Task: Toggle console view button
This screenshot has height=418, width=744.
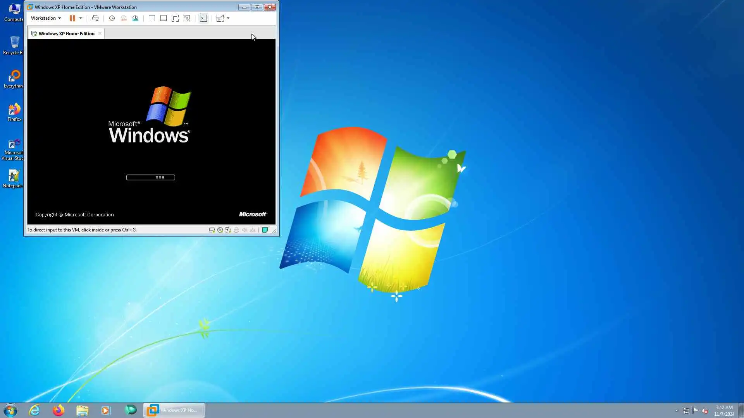Action: tap(203, 18)
